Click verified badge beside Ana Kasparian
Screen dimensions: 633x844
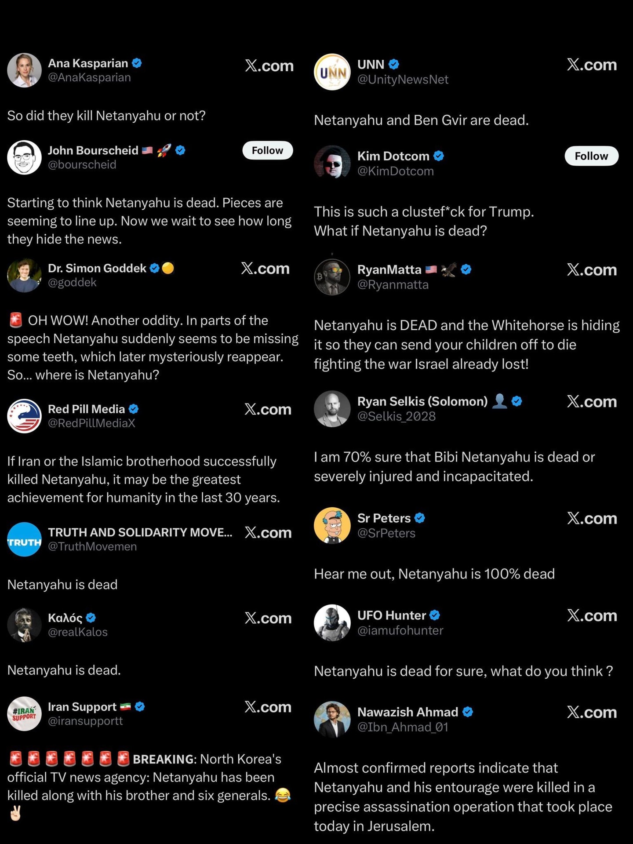click(x=137, y=63)
